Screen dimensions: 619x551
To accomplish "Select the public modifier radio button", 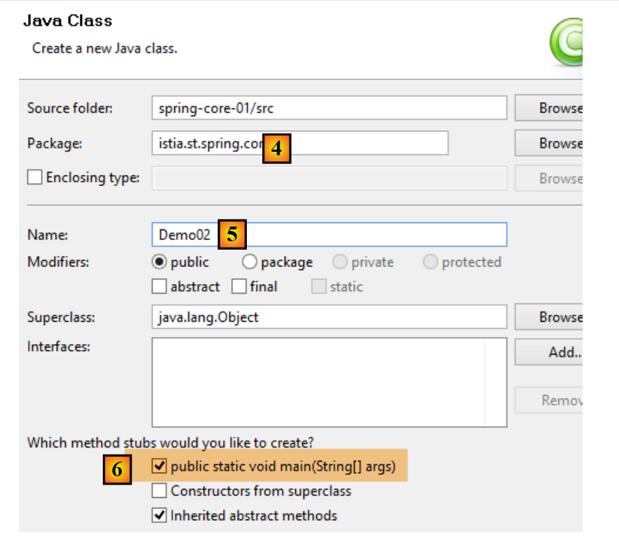I will [x=159, y=262].
